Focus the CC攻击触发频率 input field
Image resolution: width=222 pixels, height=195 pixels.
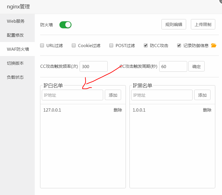(93, 66)
